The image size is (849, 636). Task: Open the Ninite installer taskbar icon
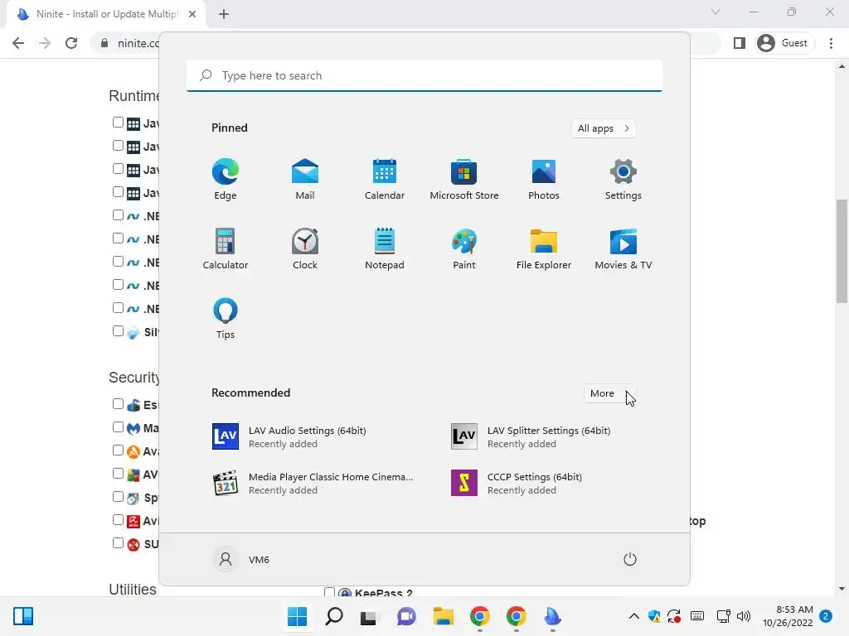click(x=552, y=616)
